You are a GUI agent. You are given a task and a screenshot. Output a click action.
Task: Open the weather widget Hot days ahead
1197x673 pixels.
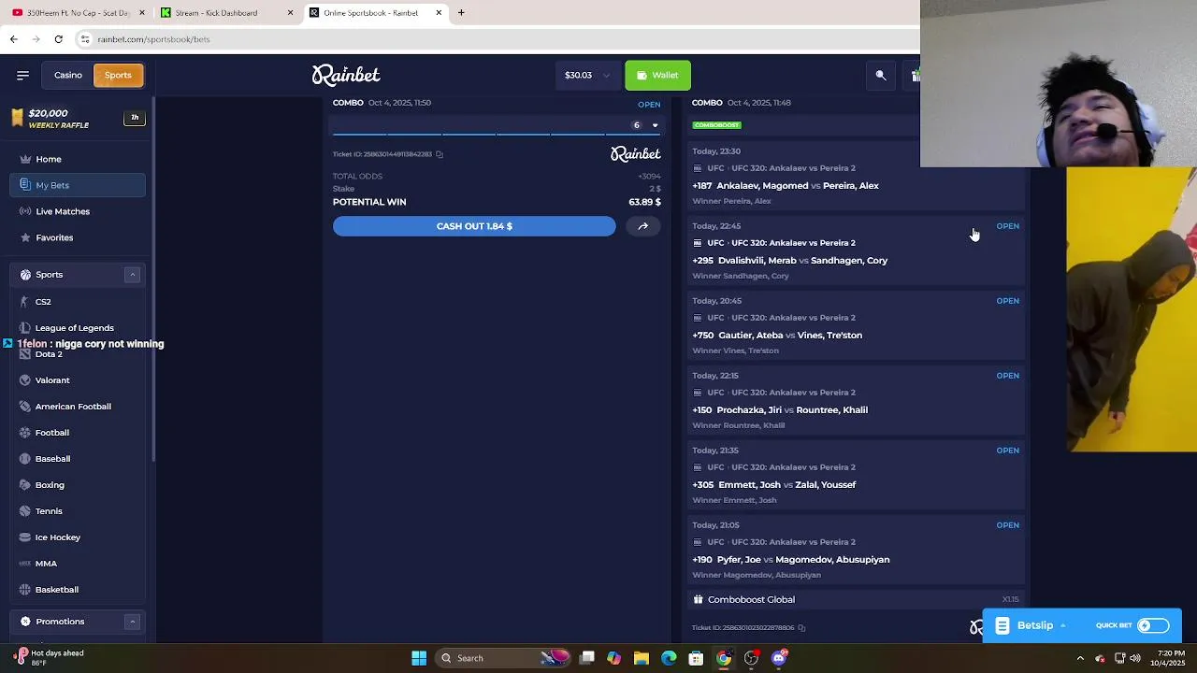[50, 658]
